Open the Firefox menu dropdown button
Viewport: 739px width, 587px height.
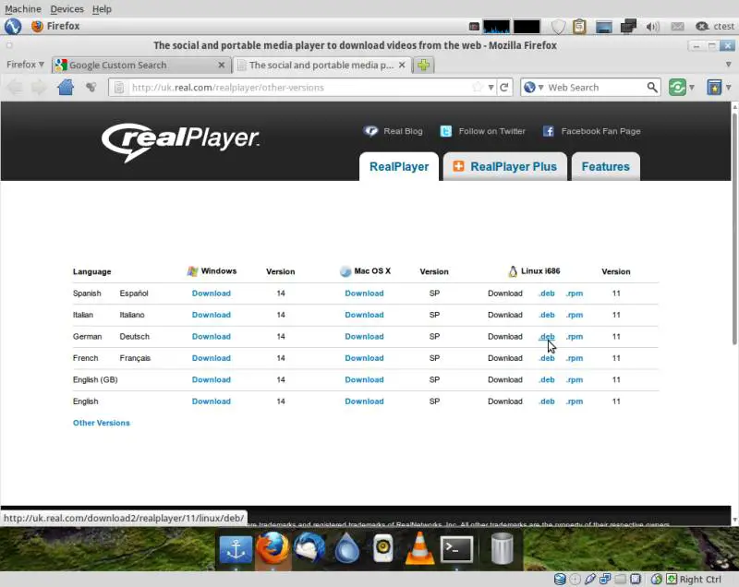(25, 65)
